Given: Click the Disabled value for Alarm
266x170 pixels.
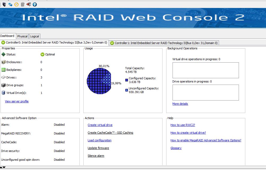Looking at the screenshot, I should [x=59, y=125].
